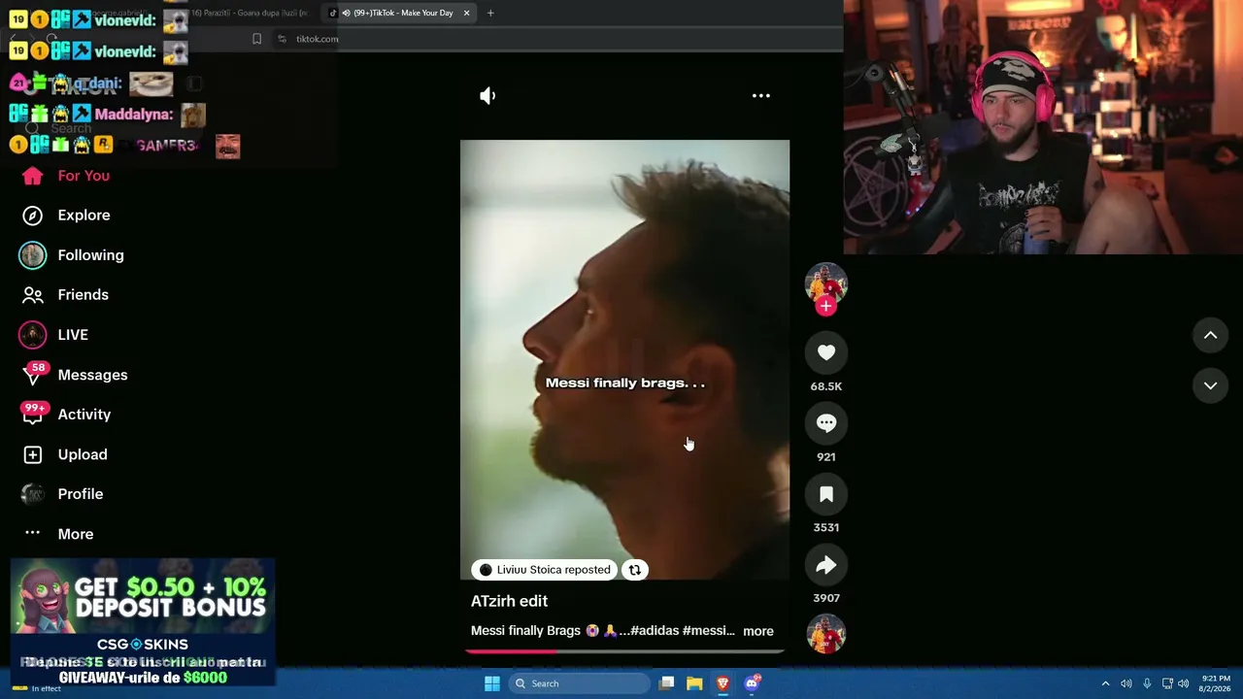This screenshot has height=699, width=1243.
Task: Follow the creator with the red plus
Action: (x=825, y=306)
